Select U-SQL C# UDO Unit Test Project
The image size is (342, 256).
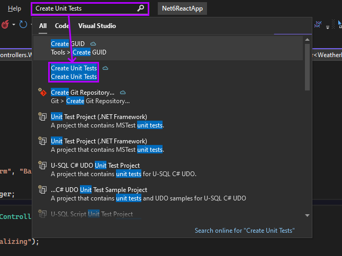pyautogui.click(x=168, y=170)
